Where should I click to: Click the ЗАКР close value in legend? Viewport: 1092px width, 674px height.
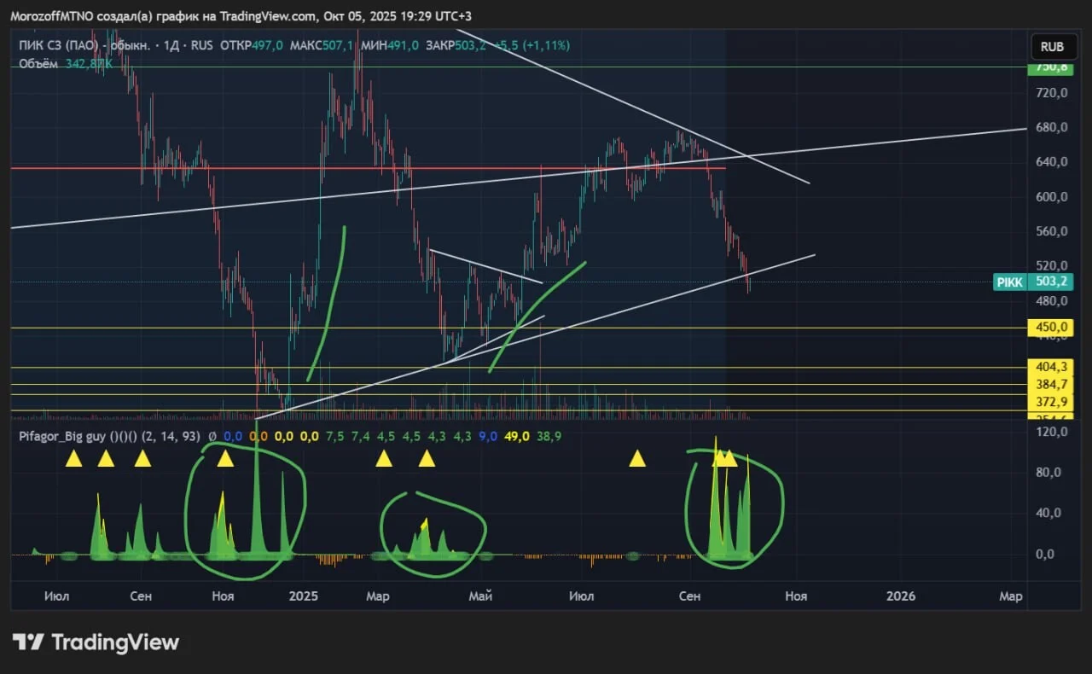(x=456, y=45)
